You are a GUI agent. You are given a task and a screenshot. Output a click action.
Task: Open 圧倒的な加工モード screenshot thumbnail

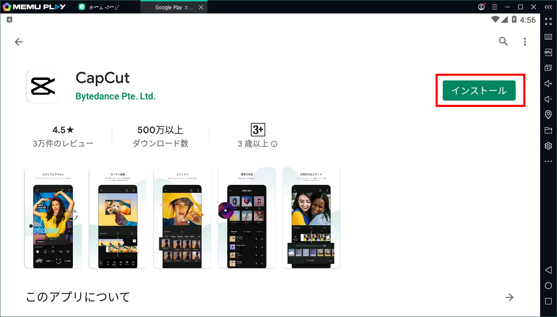(x=311, y=218)
